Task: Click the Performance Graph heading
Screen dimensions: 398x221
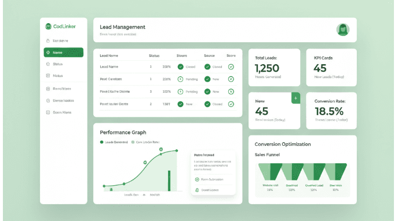Action: tap(123, 132)
